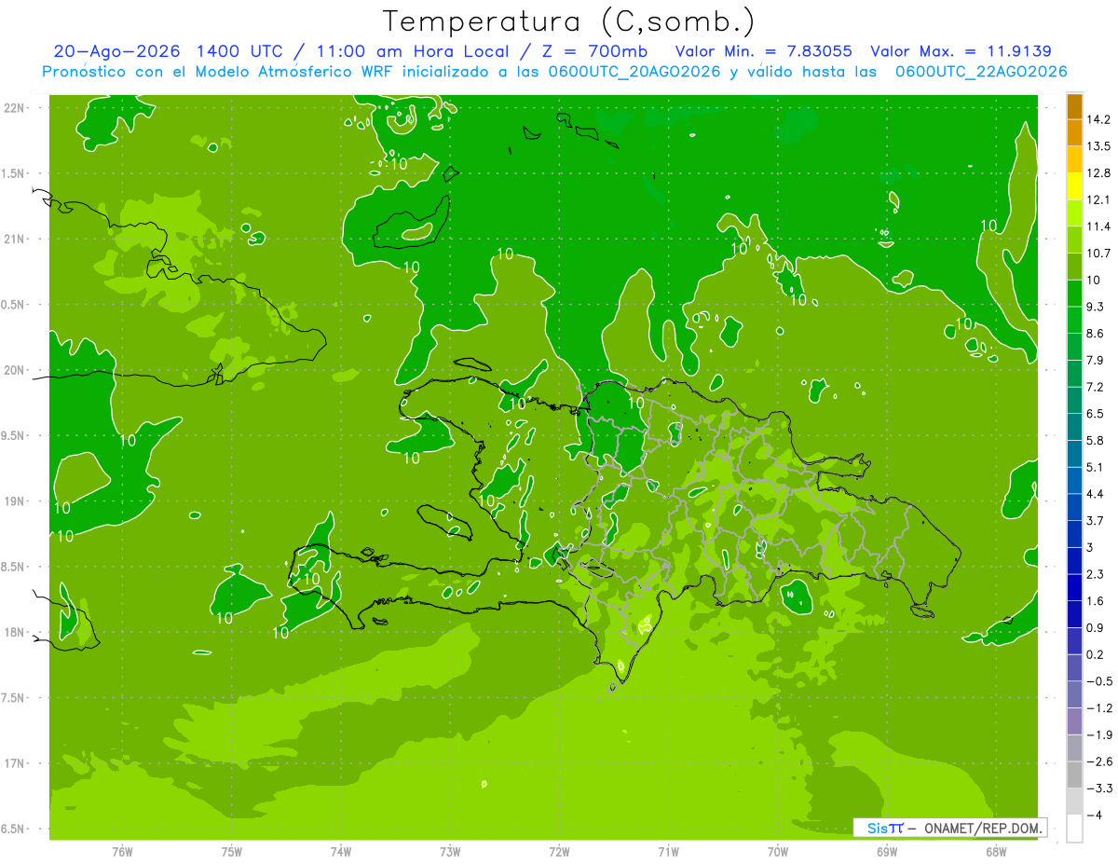Image resolution: width=1118 pixels, height=864 pixels.
Task: Click the -1.9 color legend value
Action: click(1098, 734)
